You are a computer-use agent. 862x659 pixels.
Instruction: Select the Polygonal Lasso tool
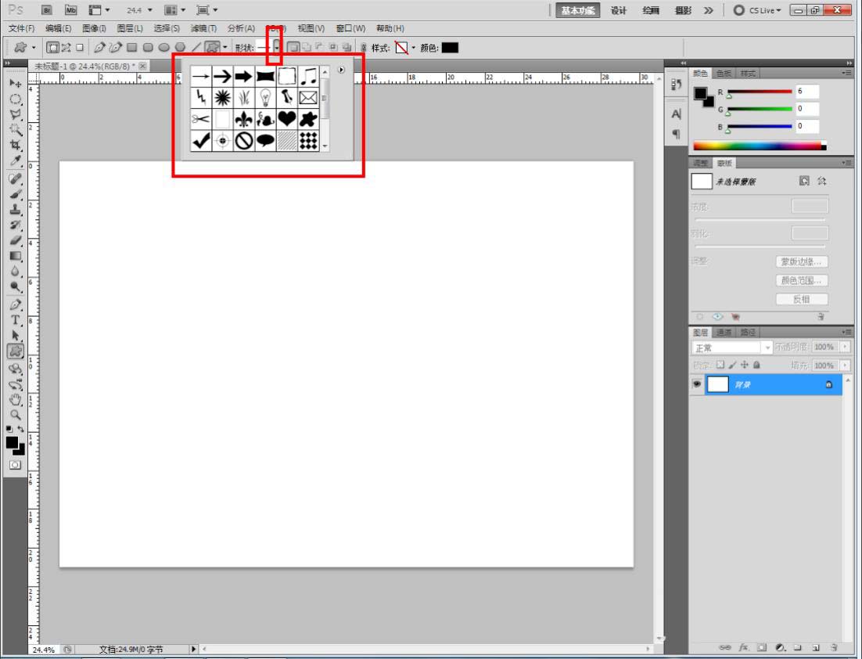[x=16, y=114]
